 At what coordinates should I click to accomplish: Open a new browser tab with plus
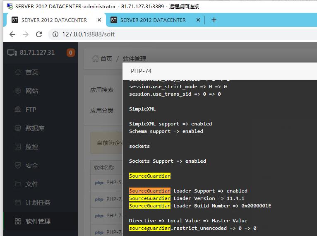pos(214,20)
